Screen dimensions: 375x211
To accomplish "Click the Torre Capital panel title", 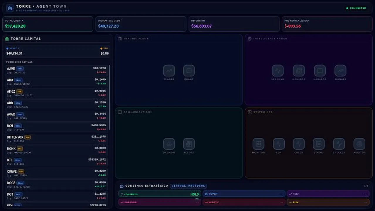I will 26,39.
